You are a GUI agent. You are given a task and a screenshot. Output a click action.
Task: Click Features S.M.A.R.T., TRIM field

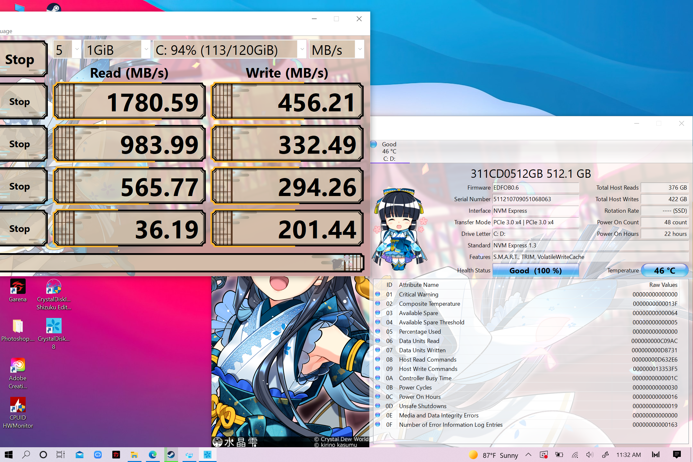591,257
